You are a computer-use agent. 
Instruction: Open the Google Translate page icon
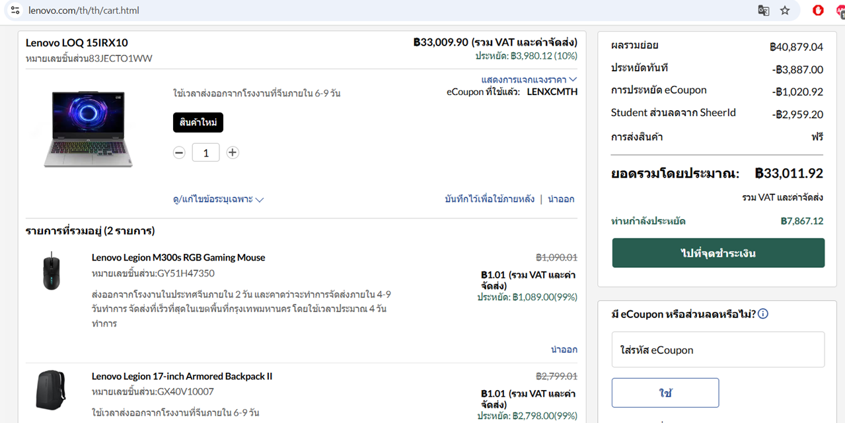[763, 11]
